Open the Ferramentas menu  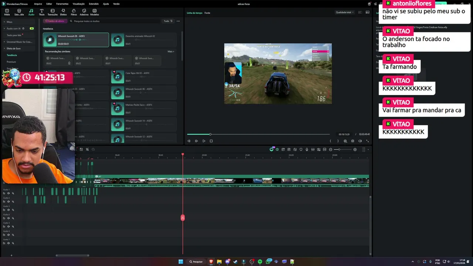click(x=62, y=4)
